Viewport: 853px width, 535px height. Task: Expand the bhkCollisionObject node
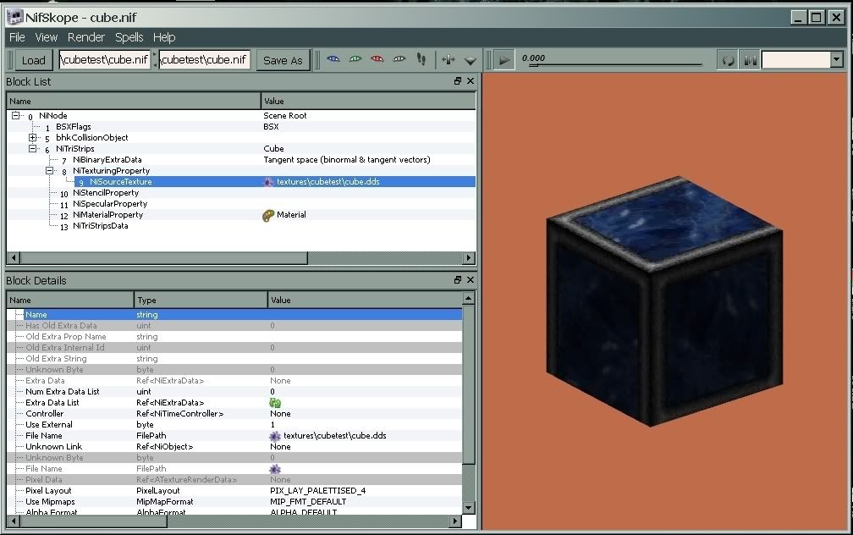point(33,138)
